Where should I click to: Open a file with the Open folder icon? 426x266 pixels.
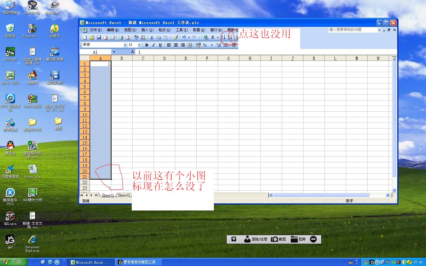pyautogui.click(x=92, y=37)
